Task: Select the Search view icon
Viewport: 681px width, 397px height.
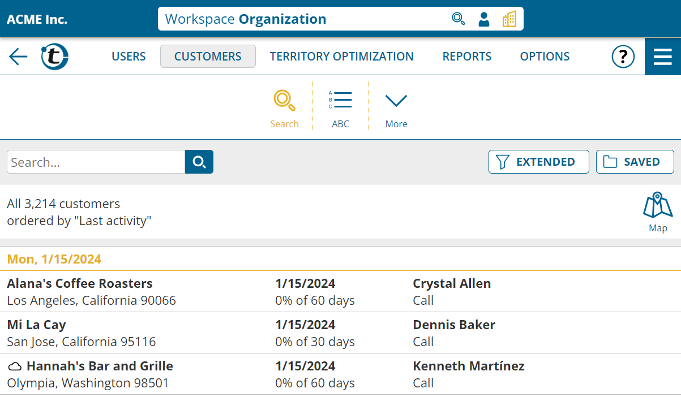Action: [284, 107]
